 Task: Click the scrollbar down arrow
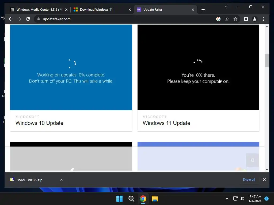pos(267,169)
